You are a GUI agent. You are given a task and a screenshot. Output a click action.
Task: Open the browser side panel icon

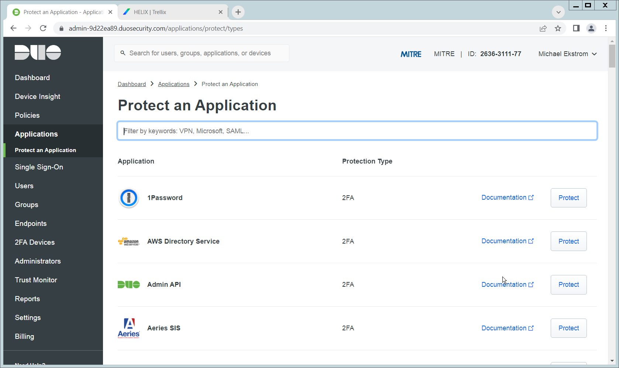[x=576, y=28]
